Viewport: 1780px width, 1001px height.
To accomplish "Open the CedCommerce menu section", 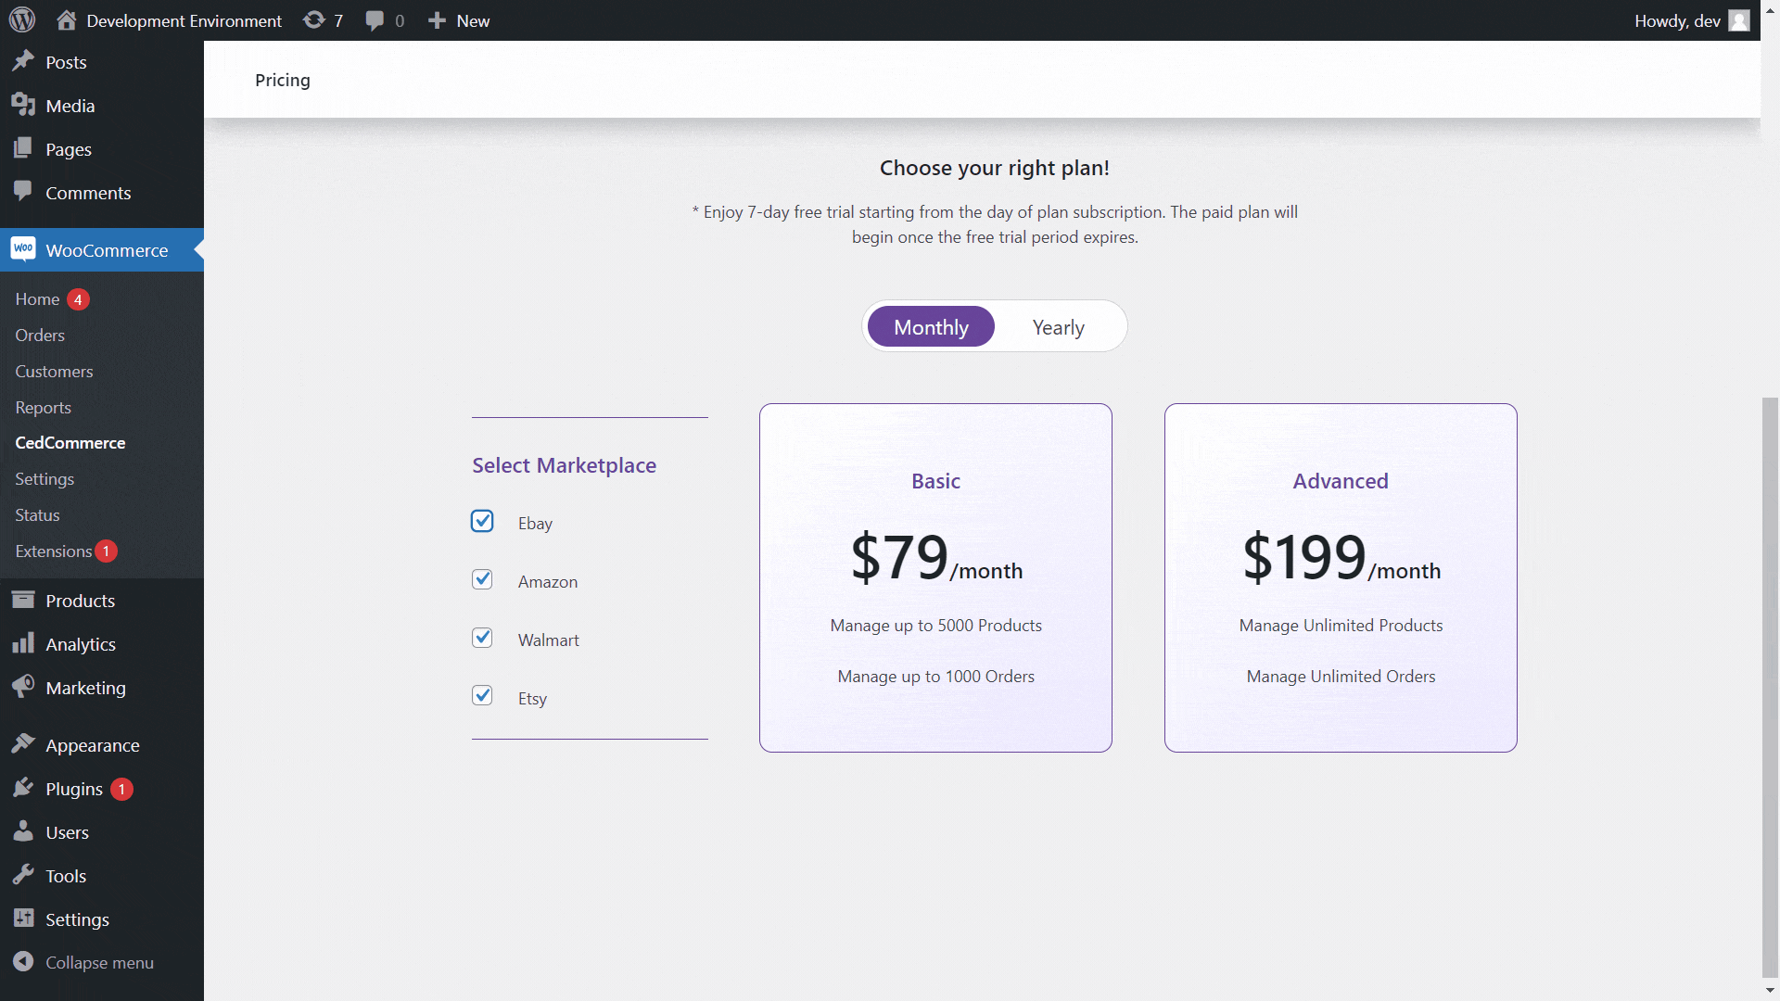I will pos(69,442).
